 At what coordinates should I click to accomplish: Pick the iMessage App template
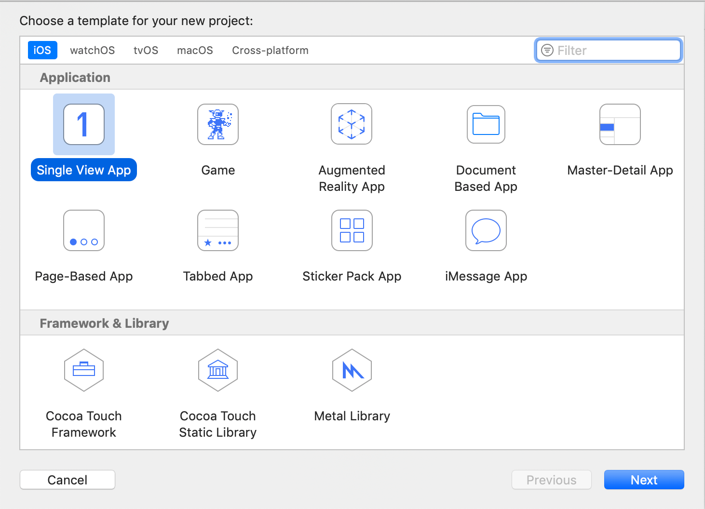coord(486,230)
